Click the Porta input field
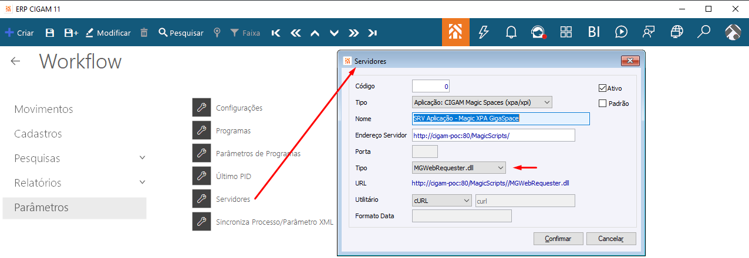This screenshot has height=258, width=749. point(425,152)
